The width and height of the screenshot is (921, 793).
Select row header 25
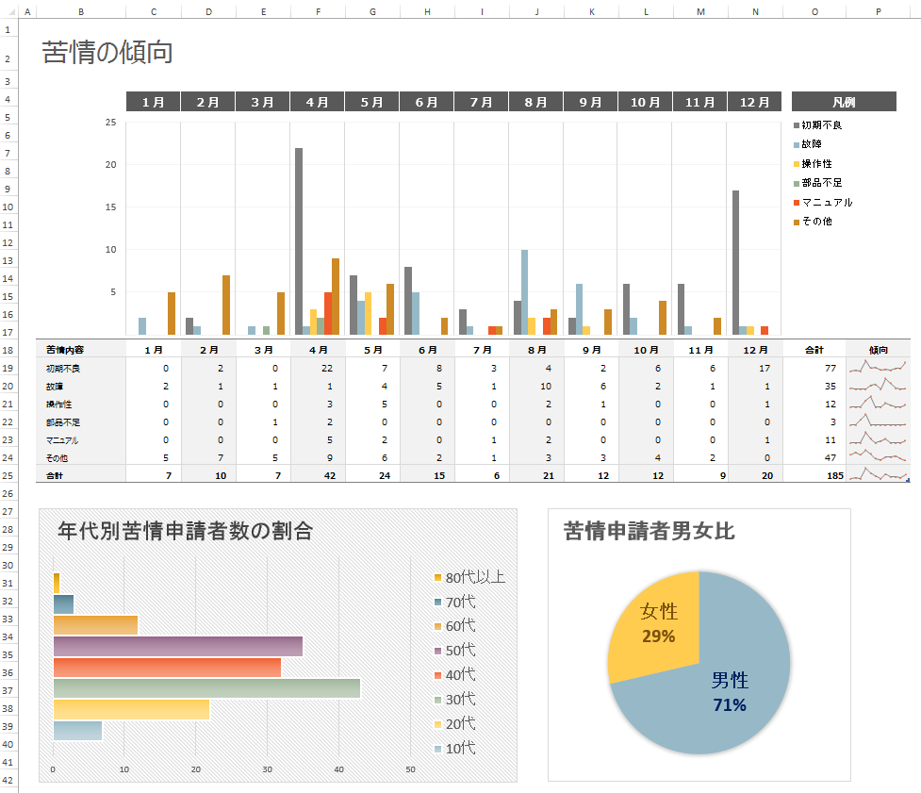(8, 476)
